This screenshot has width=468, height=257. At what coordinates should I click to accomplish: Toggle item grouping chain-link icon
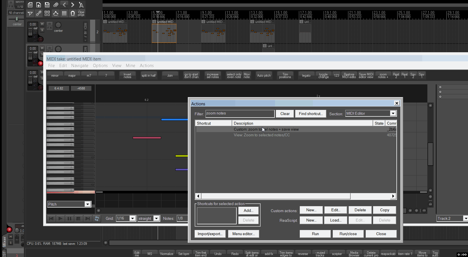[x=39, y=13]
